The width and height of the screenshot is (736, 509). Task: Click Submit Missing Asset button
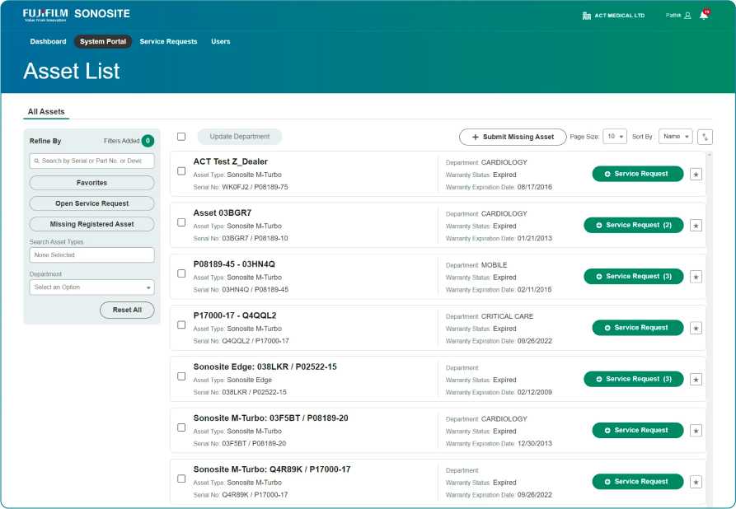tap(513, 137)
